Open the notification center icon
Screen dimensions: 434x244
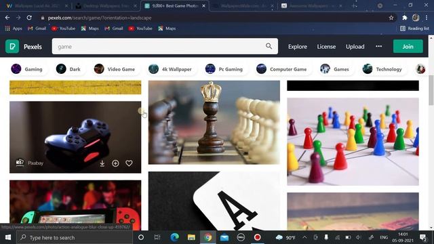(423, 237)
